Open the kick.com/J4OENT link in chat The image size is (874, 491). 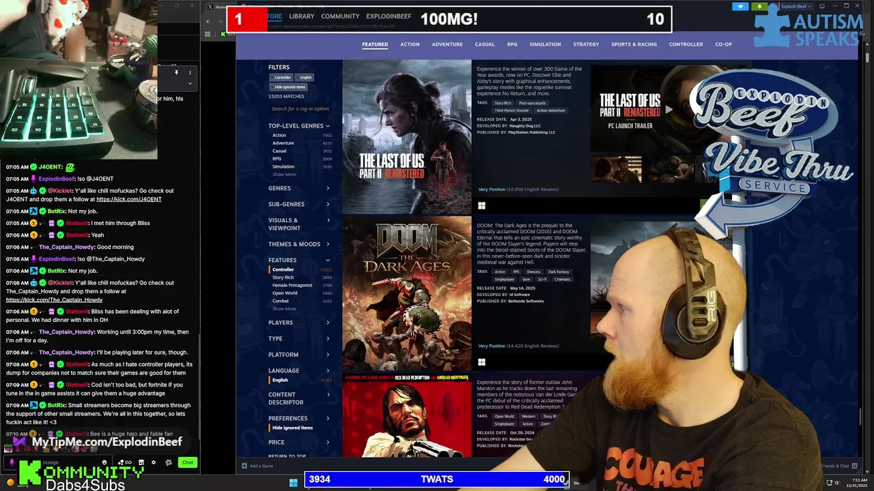point(129,199)
